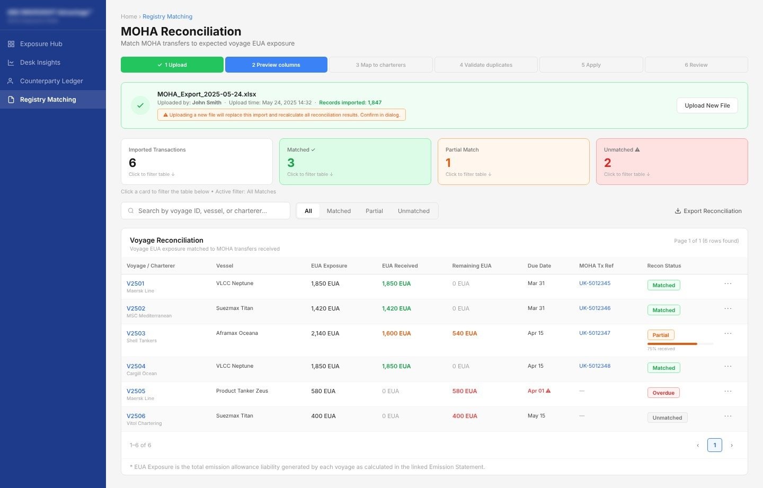Click the Upload New File button
The width and height of the screenshot is (763, 488).
[x=707, y=105]
